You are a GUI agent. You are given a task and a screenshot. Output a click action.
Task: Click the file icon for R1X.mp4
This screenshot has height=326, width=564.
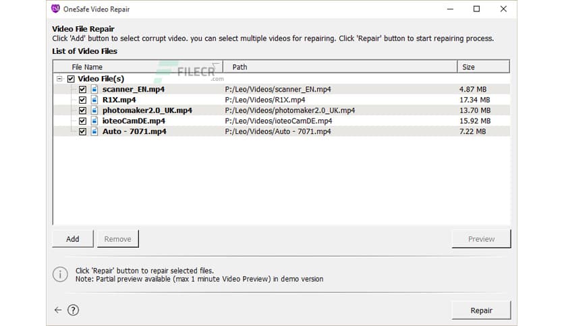click(x=94, y=100)
